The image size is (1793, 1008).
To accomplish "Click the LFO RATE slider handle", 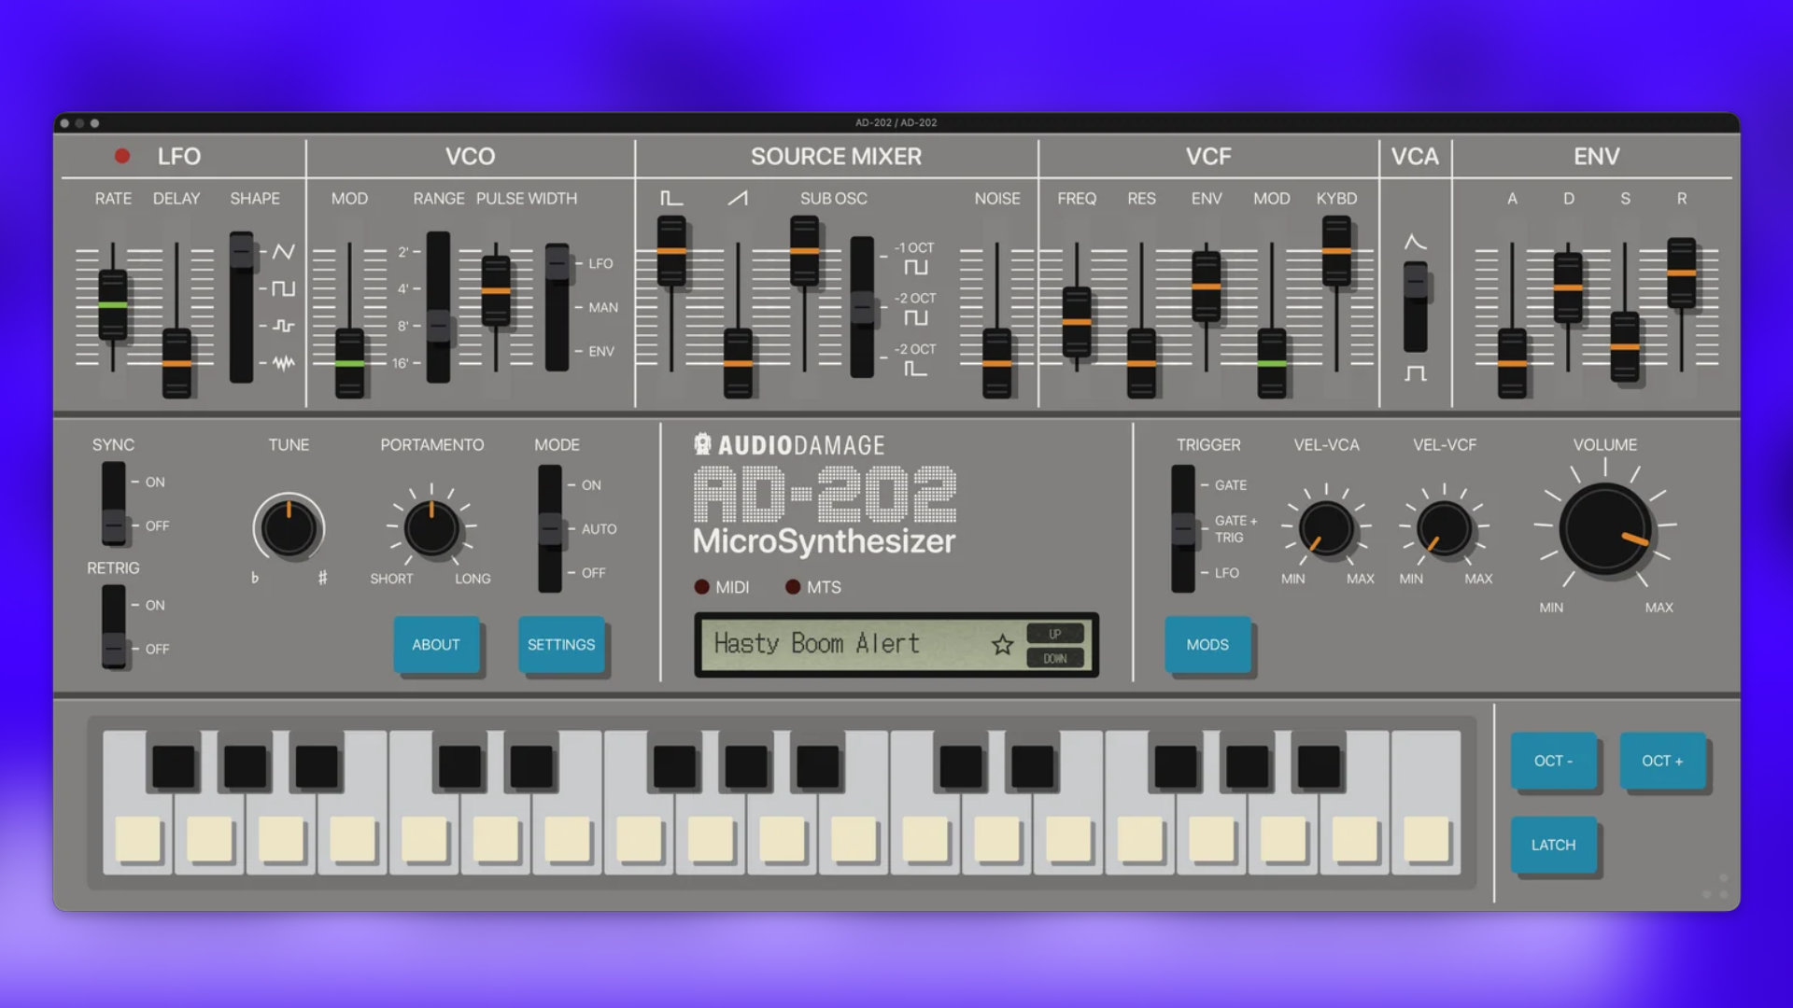I will 113,305.
